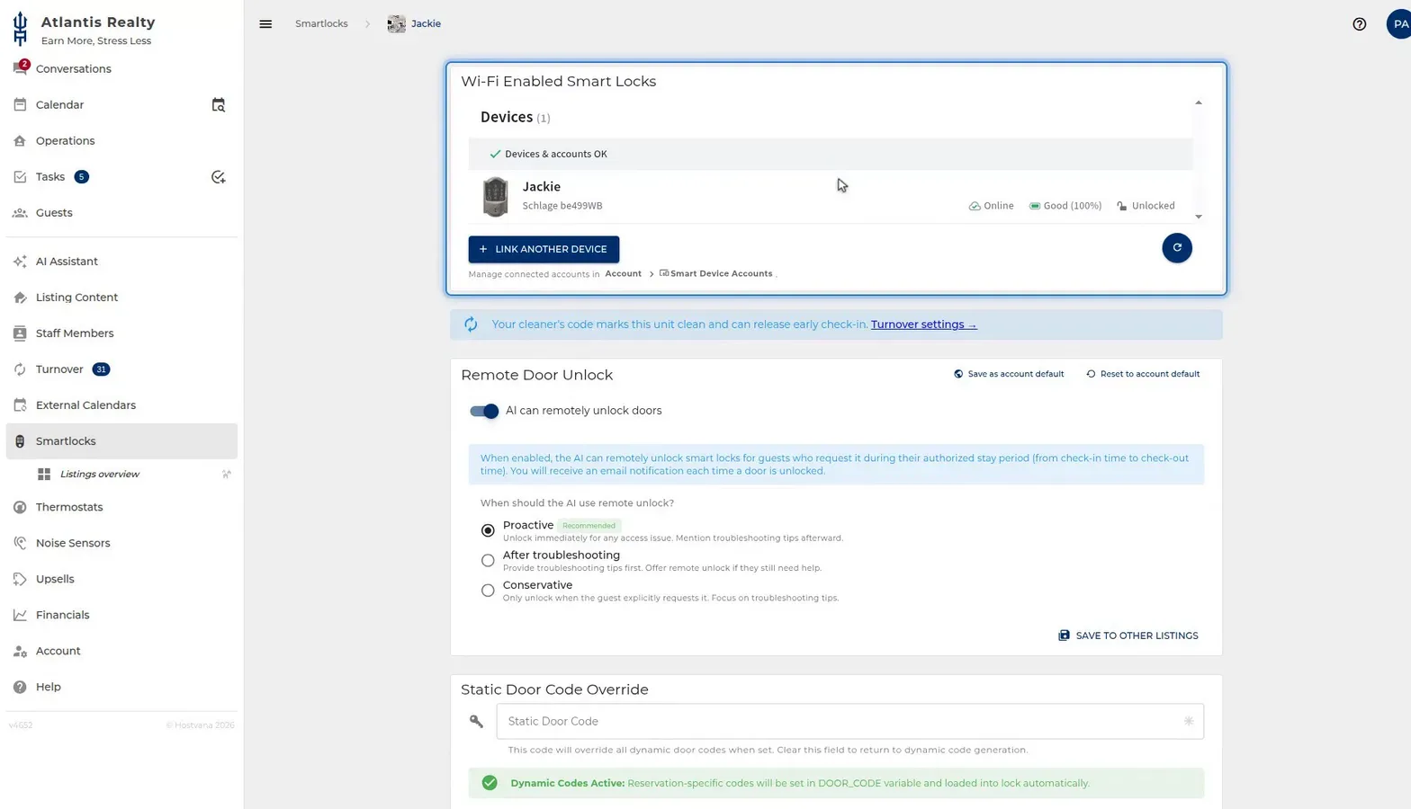Open the help question mark icon

point(1359,24)
